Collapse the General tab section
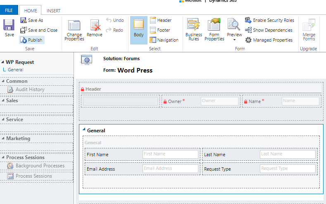Image resolution: width=326 pixels, height=204 pixels. tap(84, 129)
